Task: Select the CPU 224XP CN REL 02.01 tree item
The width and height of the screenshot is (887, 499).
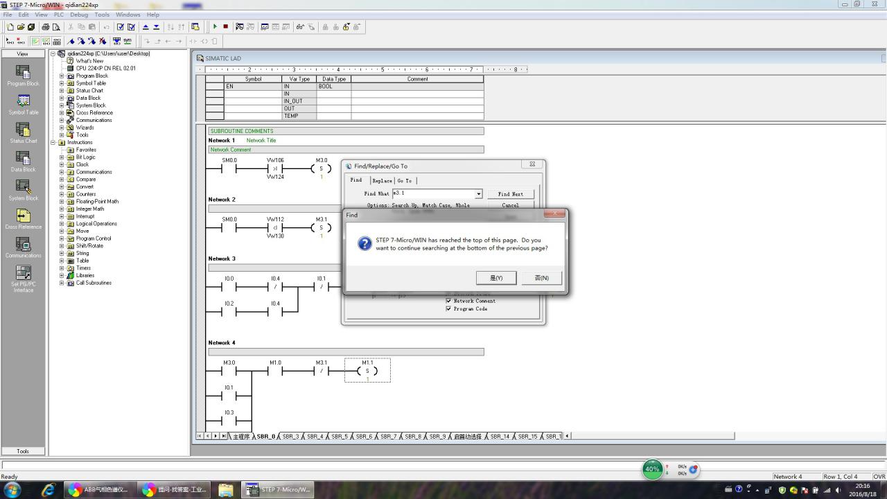Action: 106,68
